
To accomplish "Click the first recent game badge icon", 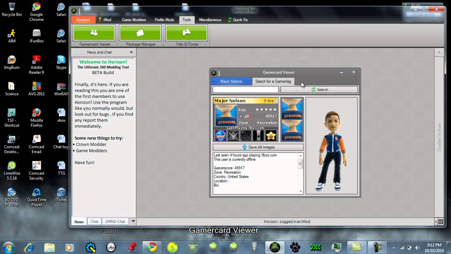I will point(221,135).
